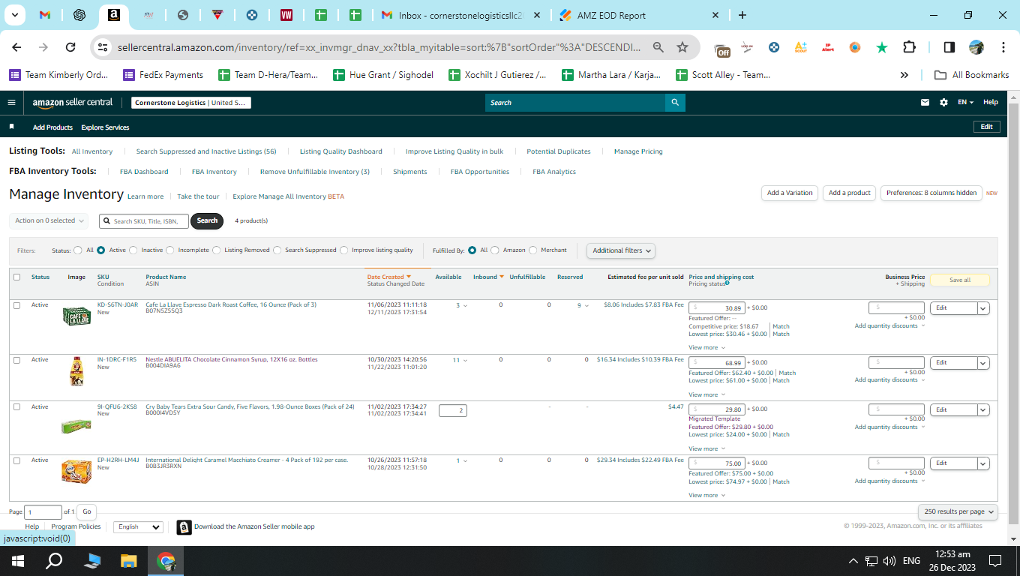This screenshot has height=576, width=1020.
Task: Open the Windows notification center icon
Action: point(995,560)
